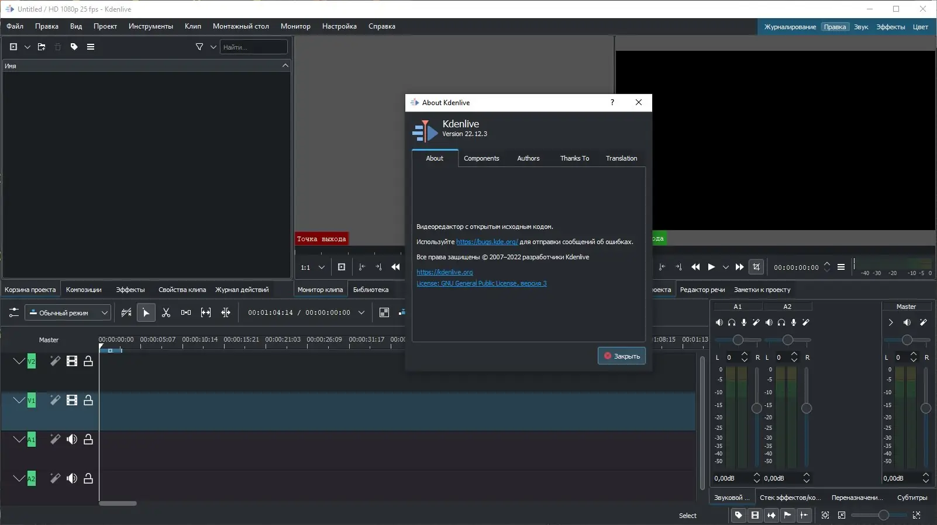The height and width of the screenshot is (525, 937).
Task: Click the Закрыть button in About dialog
Action: [x=622, y=356]
